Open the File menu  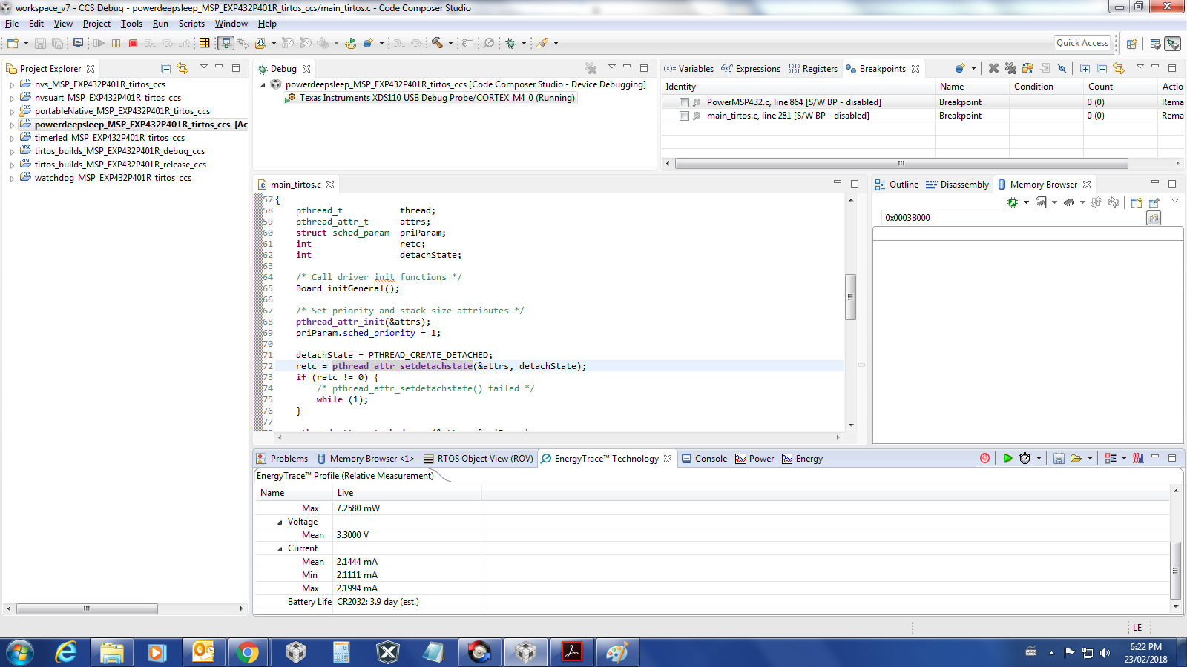coord(12,24)
